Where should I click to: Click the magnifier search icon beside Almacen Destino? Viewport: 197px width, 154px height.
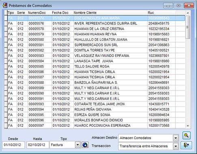[186, 135]
